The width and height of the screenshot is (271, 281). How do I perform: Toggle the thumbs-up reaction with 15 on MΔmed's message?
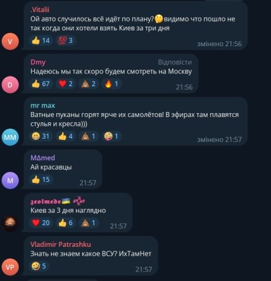(x=41, y=180)
